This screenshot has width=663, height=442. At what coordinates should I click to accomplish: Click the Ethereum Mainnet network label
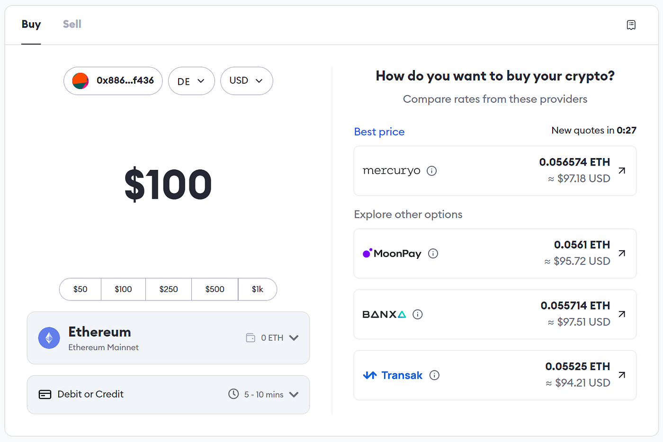104,347
